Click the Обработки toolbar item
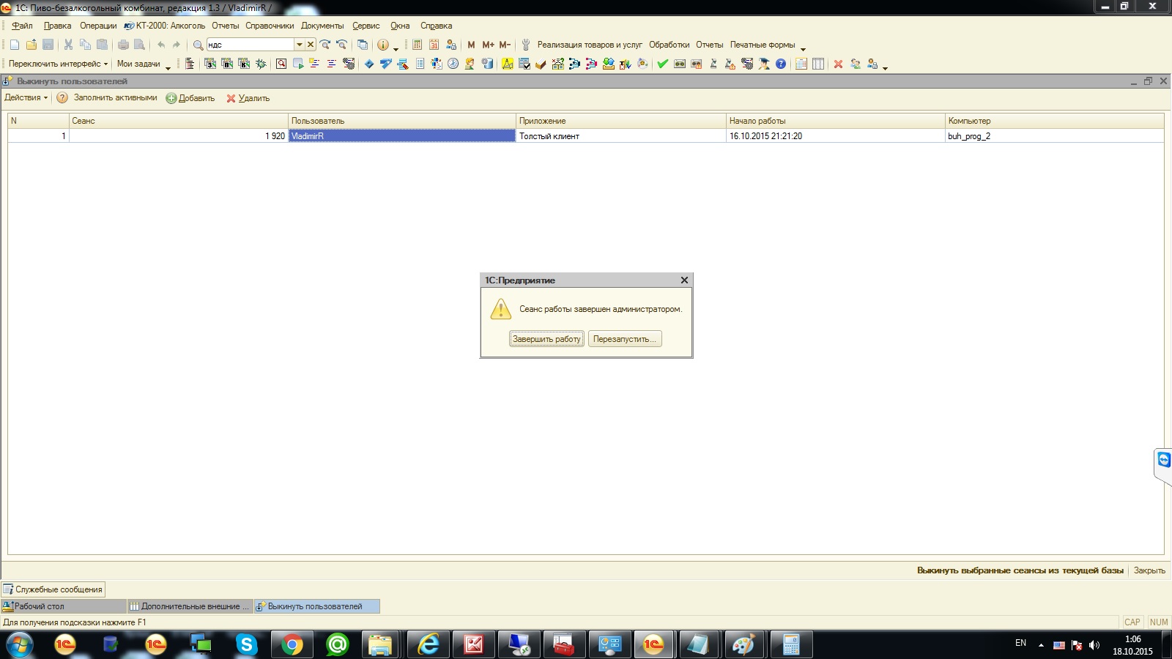Viewport: 1172px width, 659px height. coord(669,45)
